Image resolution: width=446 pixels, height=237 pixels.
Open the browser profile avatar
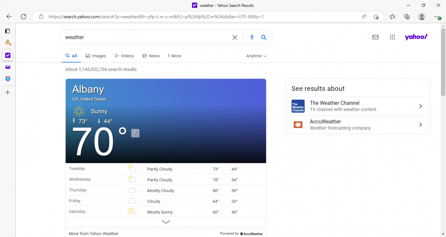coord(422,16)
